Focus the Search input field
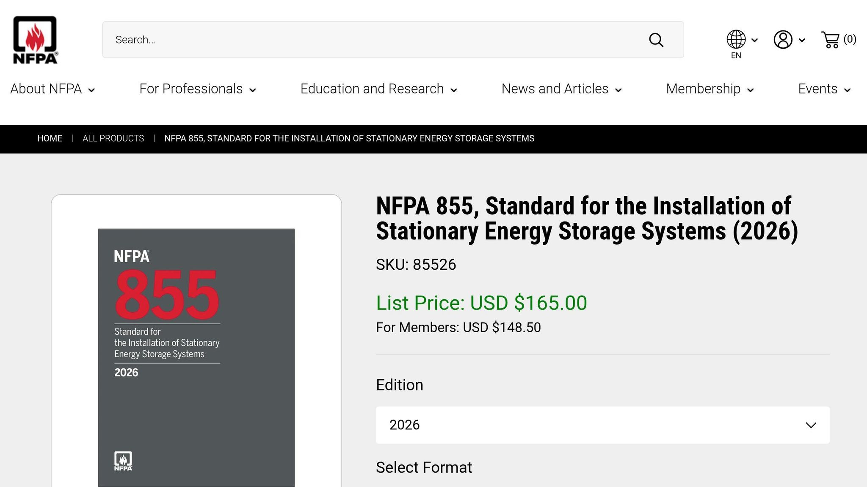 tap(393, 40)
